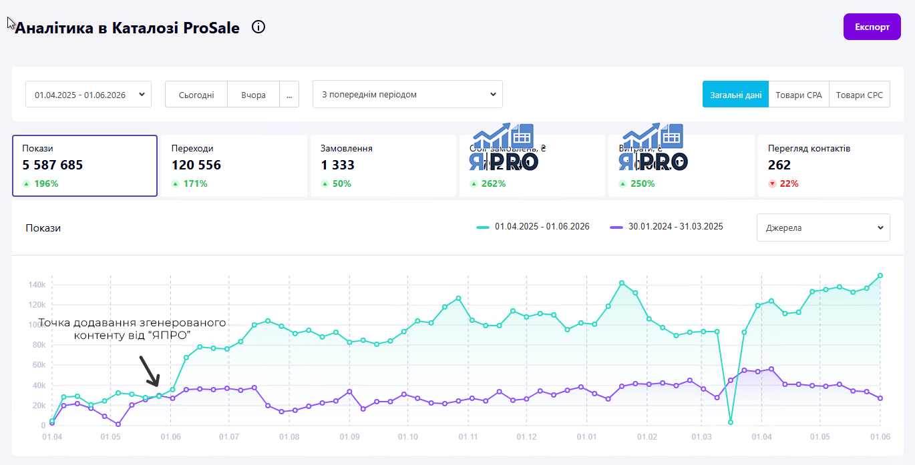Click the Вчора quick period button

(x=254, y=95)
